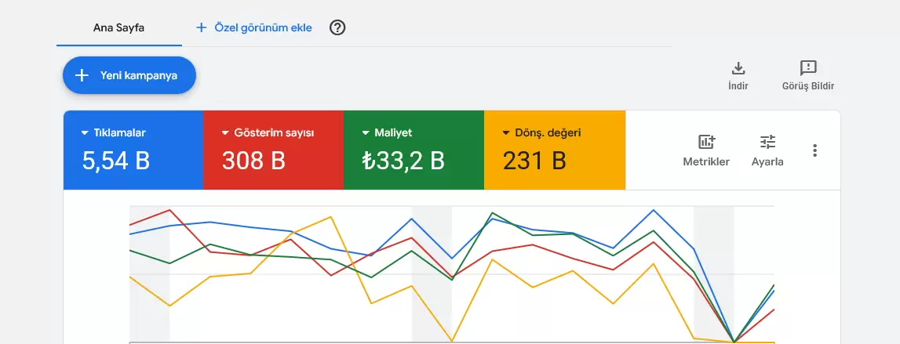
Task: Open the Ana Sayfa tab
Action: click(x=118, y=27)
